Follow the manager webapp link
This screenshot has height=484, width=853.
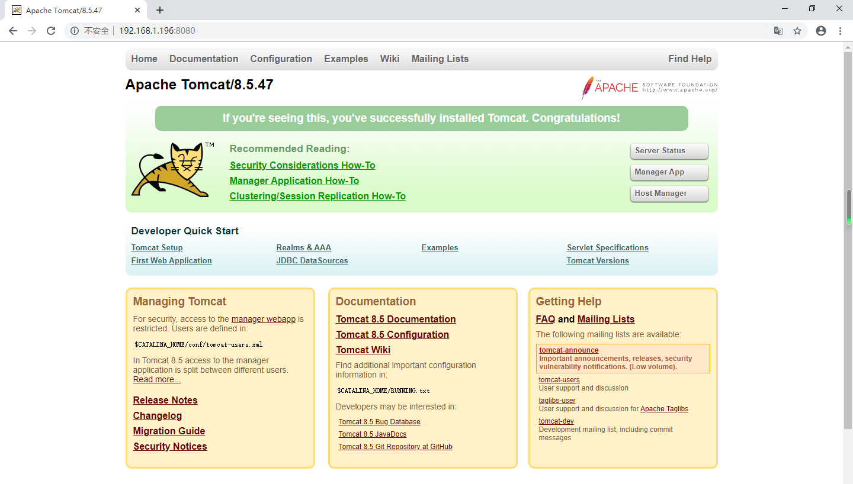click(264, 319)
